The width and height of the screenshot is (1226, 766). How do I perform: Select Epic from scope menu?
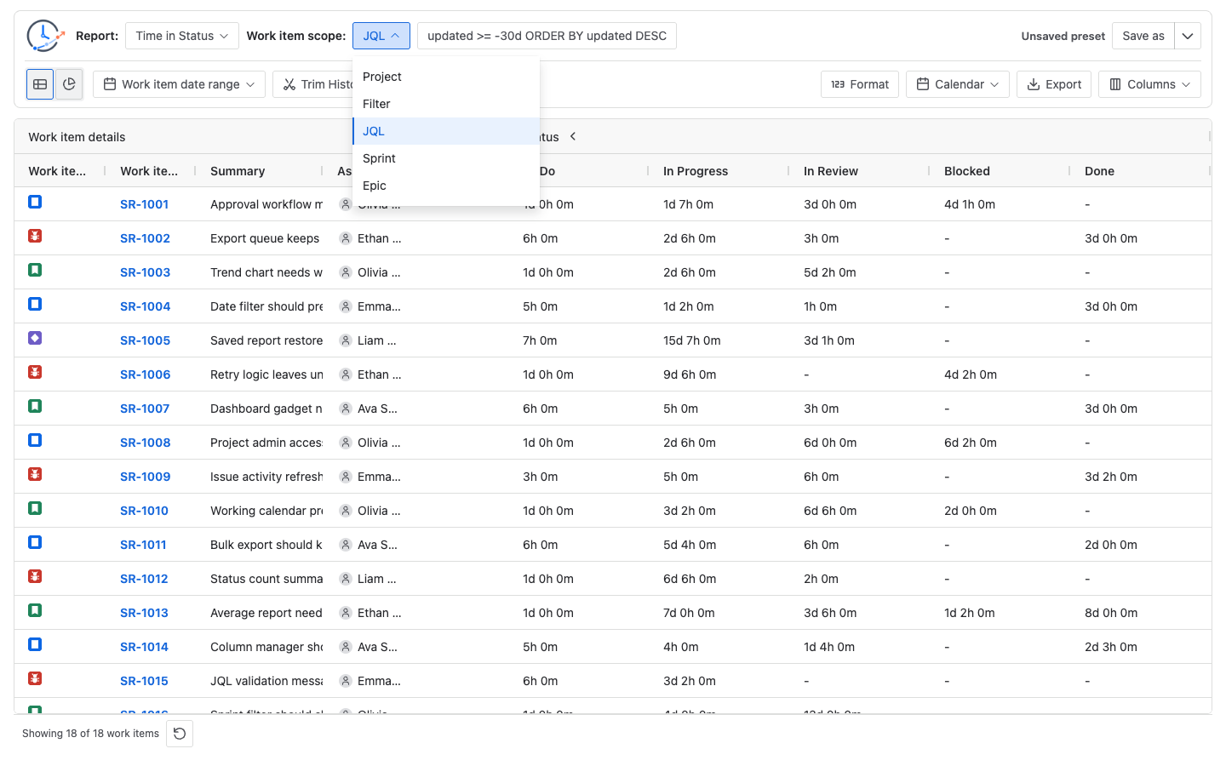[x=446, y=186]
